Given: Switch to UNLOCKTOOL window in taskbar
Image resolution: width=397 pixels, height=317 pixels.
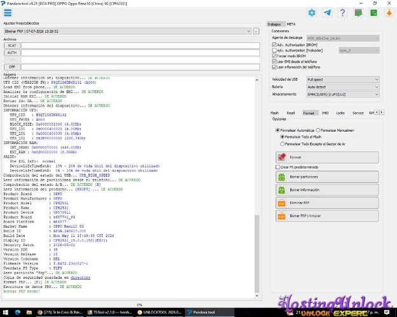Looking at the screenshot, I should pos(159,313).
